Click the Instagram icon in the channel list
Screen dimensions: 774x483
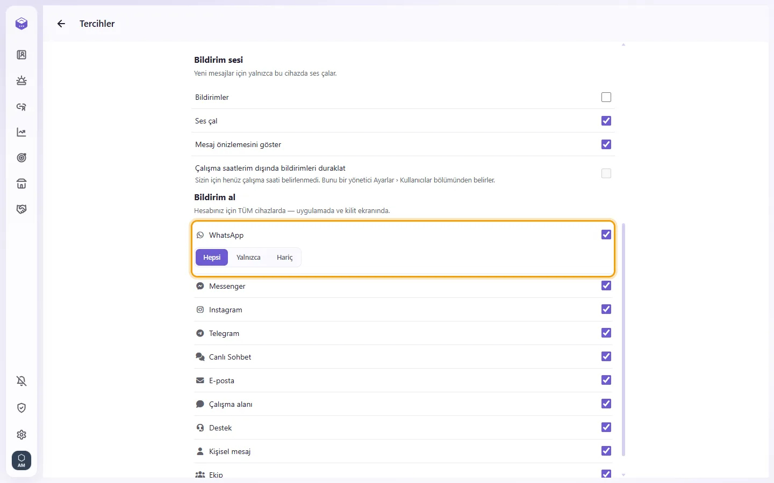(200, 310)
